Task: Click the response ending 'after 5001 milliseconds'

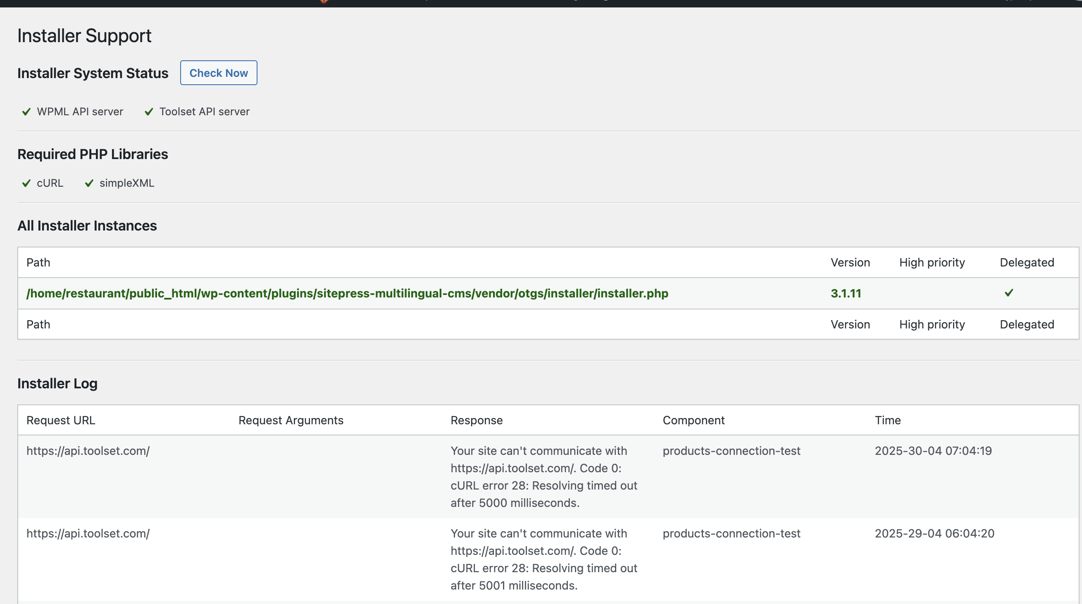Action: point(544,559)
